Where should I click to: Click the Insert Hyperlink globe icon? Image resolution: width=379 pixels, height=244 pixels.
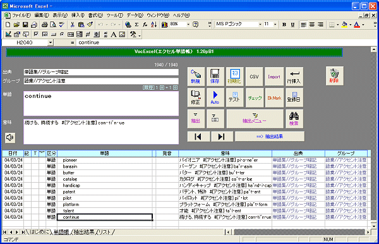pos(128,25)
